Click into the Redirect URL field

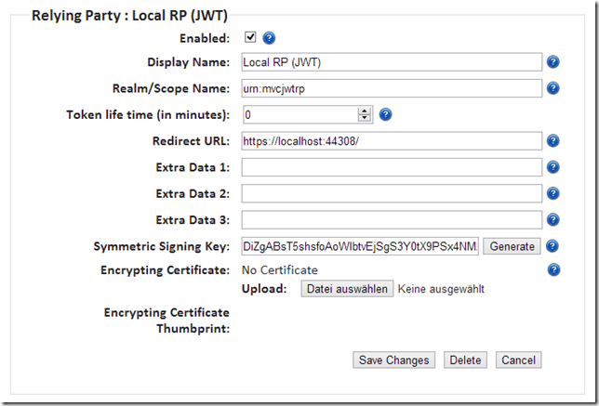click(391, 141)
